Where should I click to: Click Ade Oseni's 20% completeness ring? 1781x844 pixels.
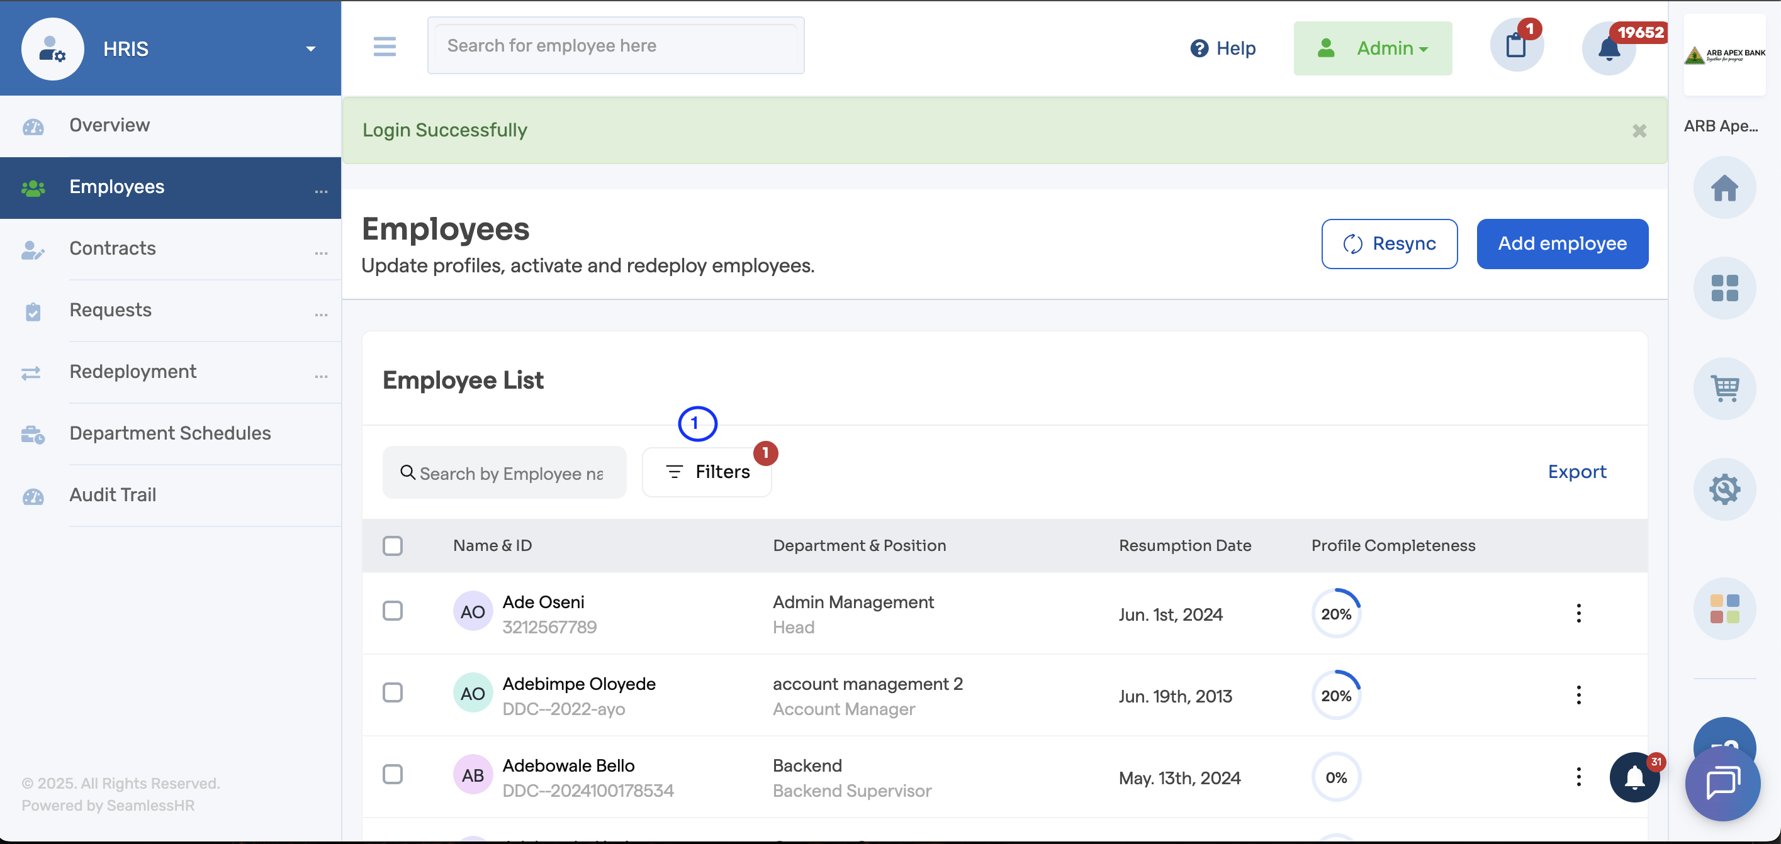(1335, 613)
